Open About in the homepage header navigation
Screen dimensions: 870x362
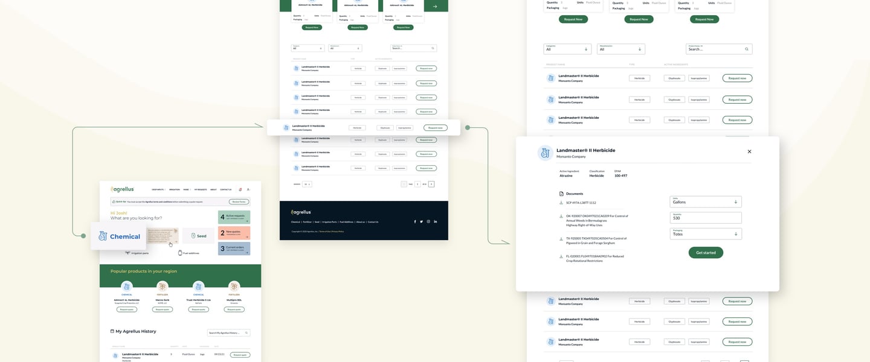[214, 189]
